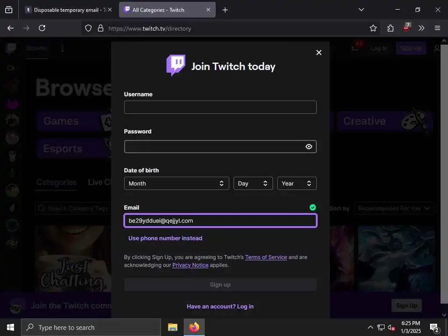Open the Firefox hamburger menu

(x=437, y=28)
